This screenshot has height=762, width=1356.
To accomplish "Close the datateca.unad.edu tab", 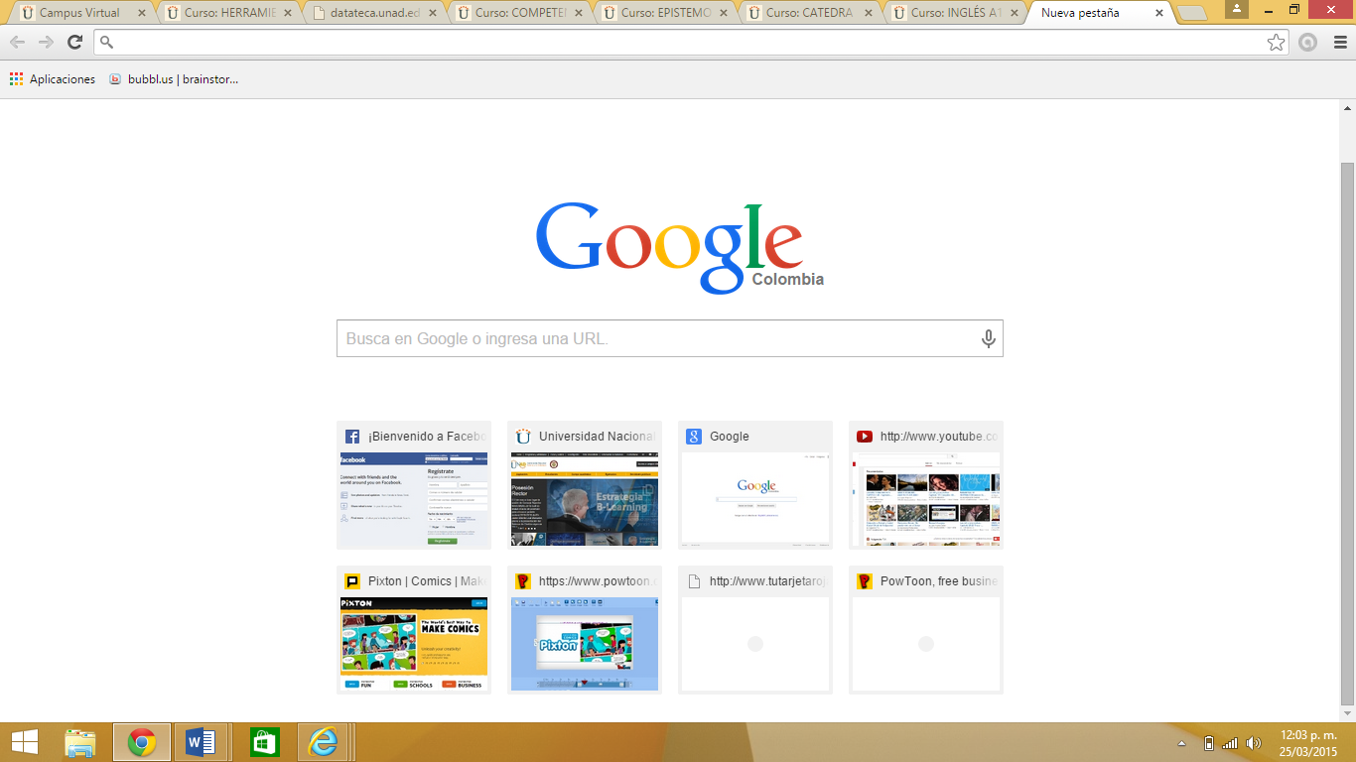I will [432, 13].
